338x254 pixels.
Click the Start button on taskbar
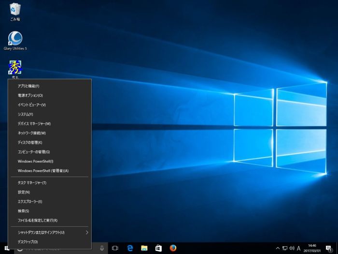(7, 248)
